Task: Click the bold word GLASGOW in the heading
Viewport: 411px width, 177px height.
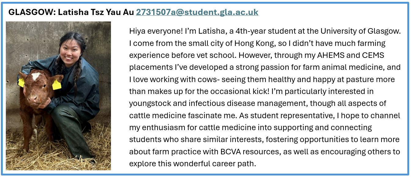Action: (29, 12)
